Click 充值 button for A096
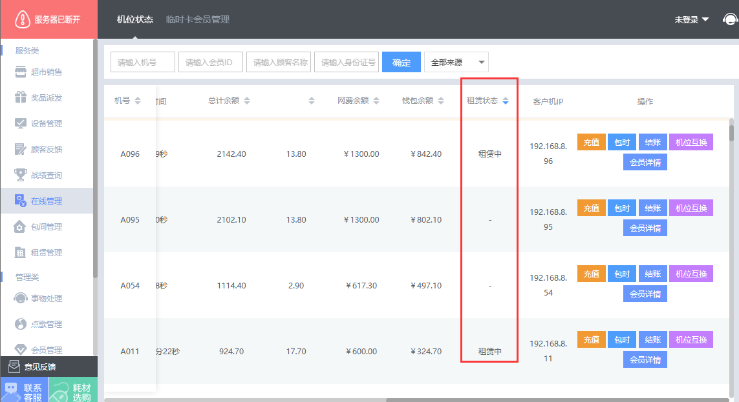This screenshot has width=739, height=402. (591, 142)
